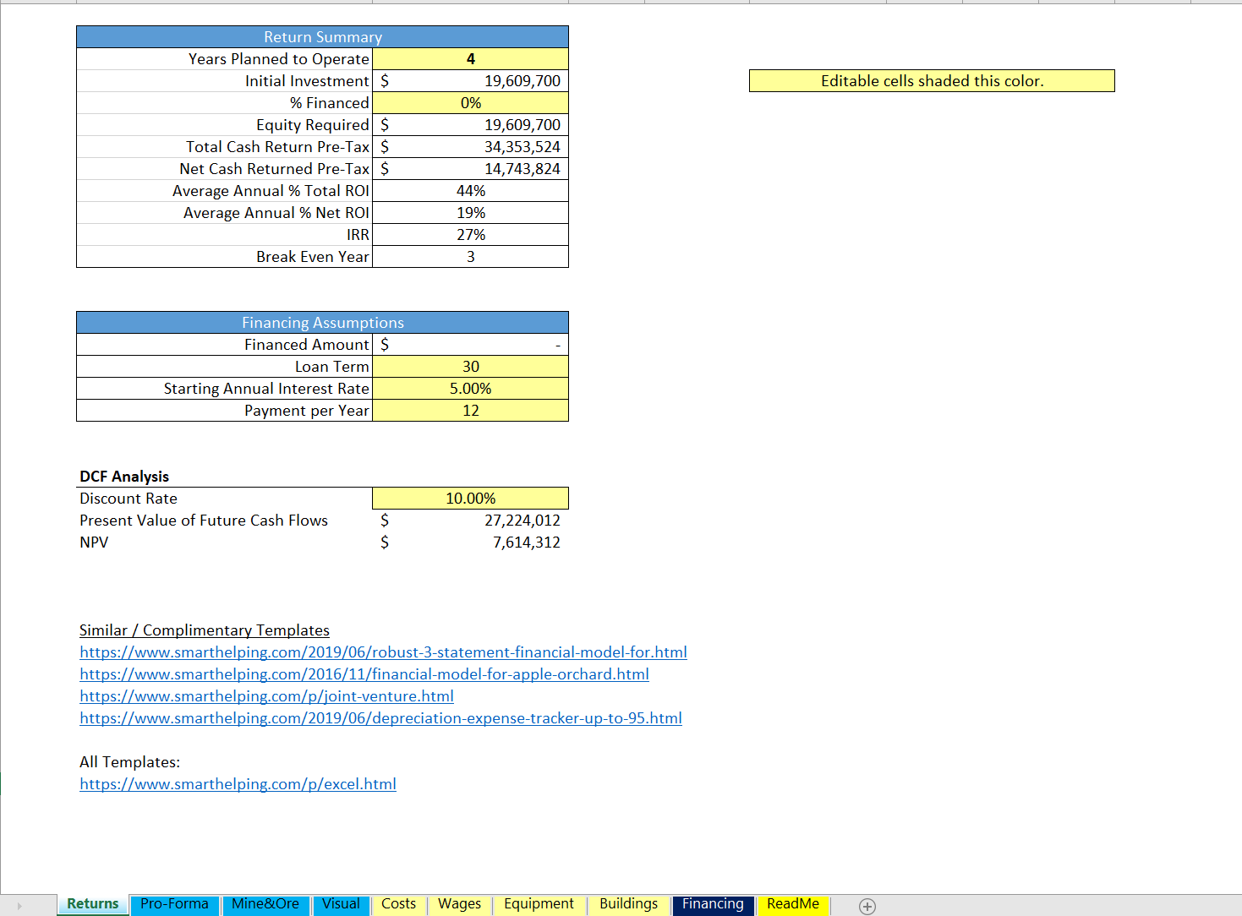
Task: Open the Financing worksheet tab
Action: click(713, 904)
